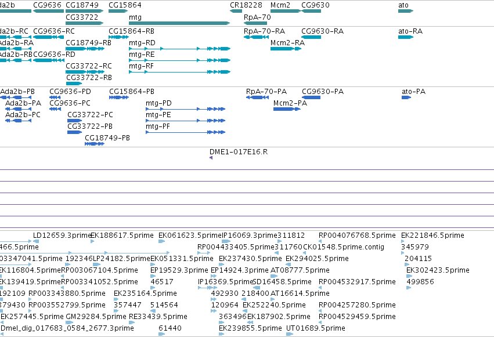Click the Mcm2 gene bar

[286, 11]
